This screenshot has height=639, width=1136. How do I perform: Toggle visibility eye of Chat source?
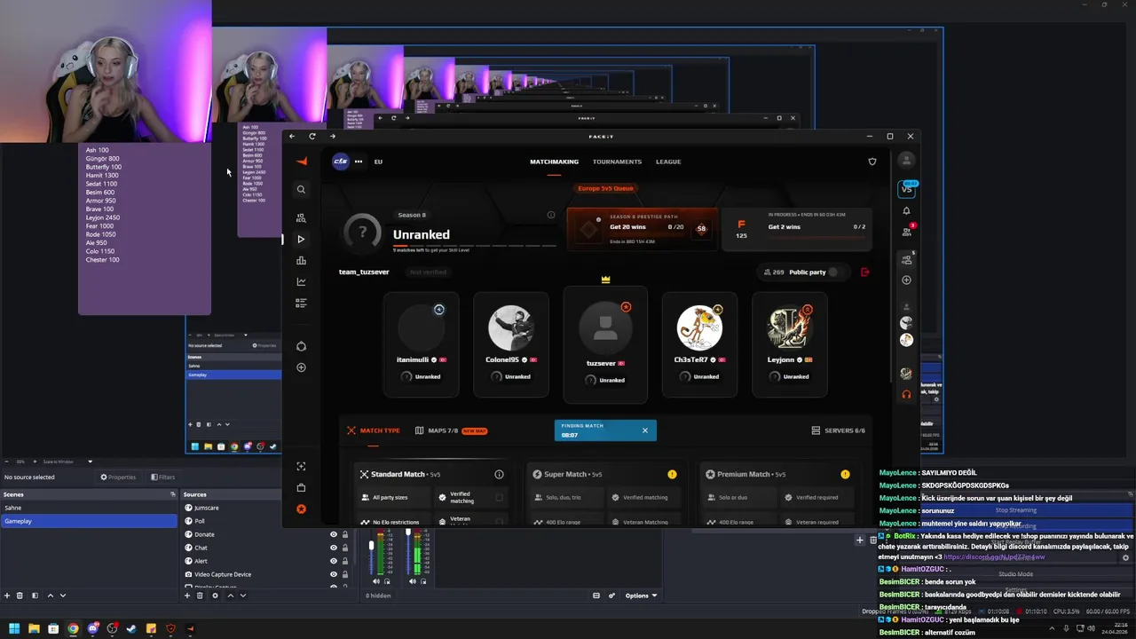click(334, 548)
